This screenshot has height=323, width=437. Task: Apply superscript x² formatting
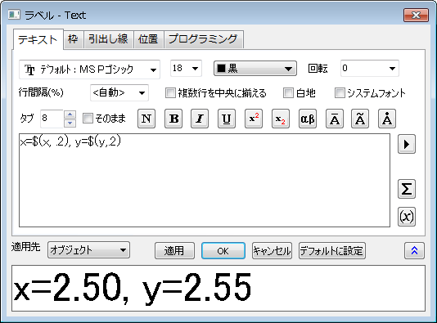(x=254, y=119)
